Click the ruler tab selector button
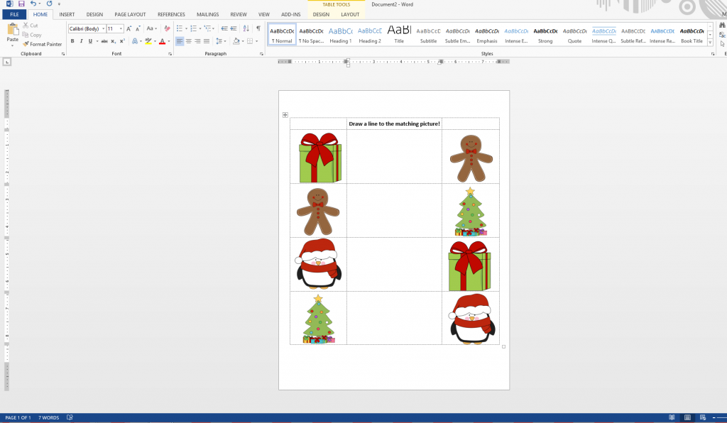This screenshot has width=727, height=423. click(x=7, y=62)
